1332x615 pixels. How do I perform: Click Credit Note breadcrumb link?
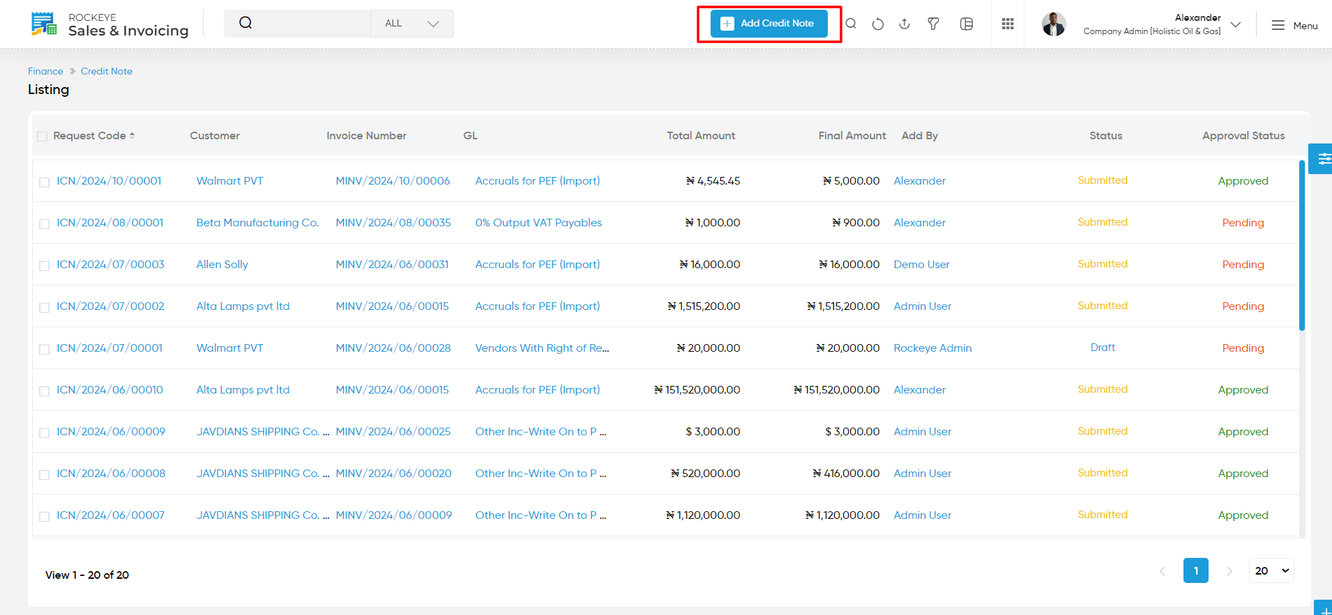pos(107,71)
